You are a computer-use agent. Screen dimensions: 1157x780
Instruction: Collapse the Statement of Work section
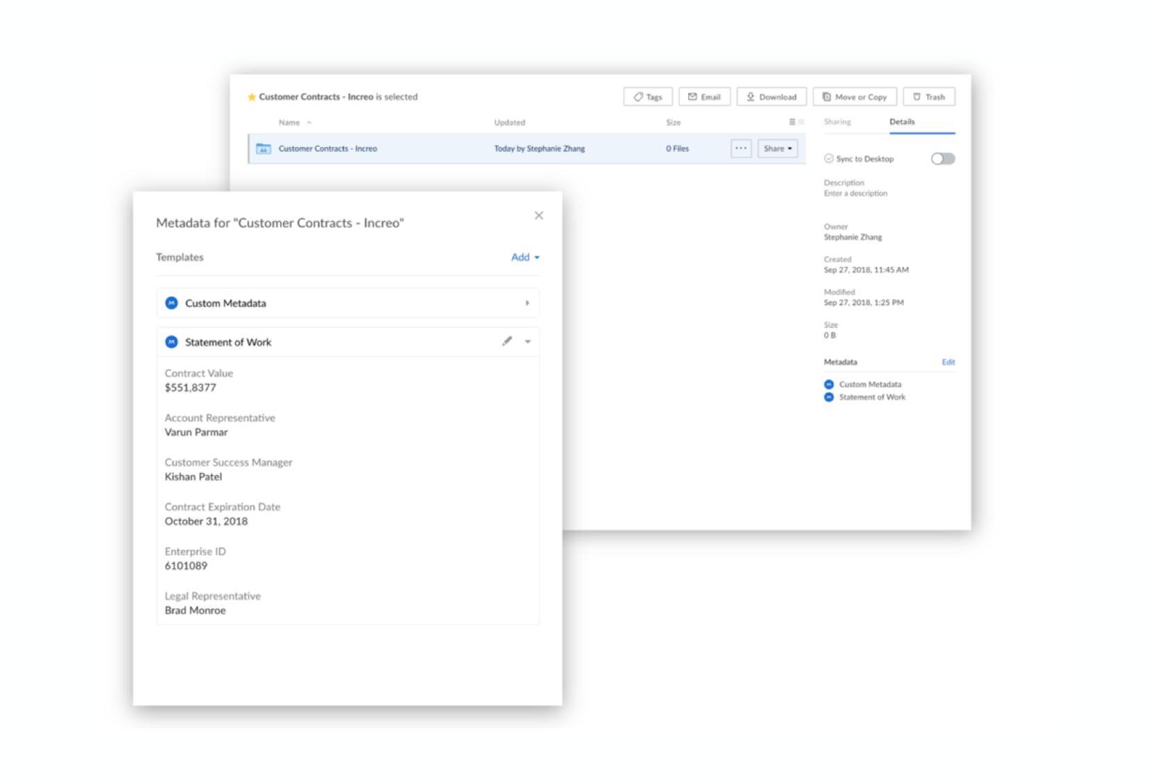pos(527,341)
